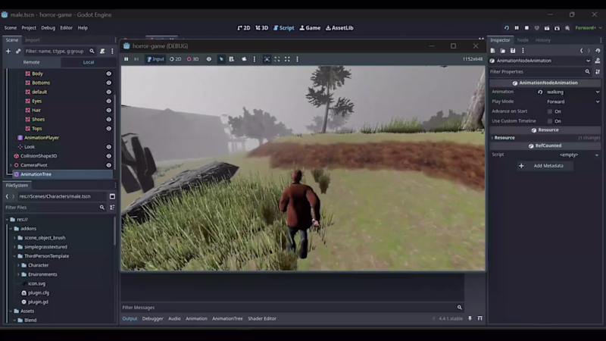Open the AssetLib workspace
Screen dimensions: 606x341
[339, 28]
